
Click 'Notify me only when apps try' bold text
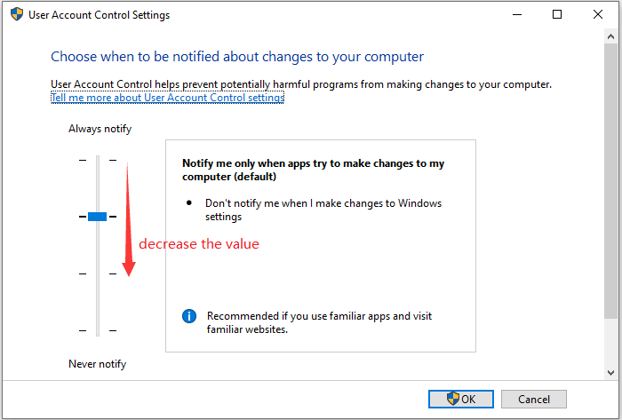coord(313,170)
